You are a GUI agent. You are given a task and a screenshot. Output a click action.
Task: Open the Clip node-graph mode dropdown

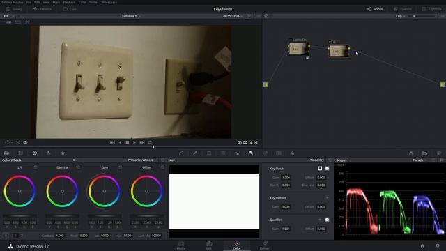401,16
